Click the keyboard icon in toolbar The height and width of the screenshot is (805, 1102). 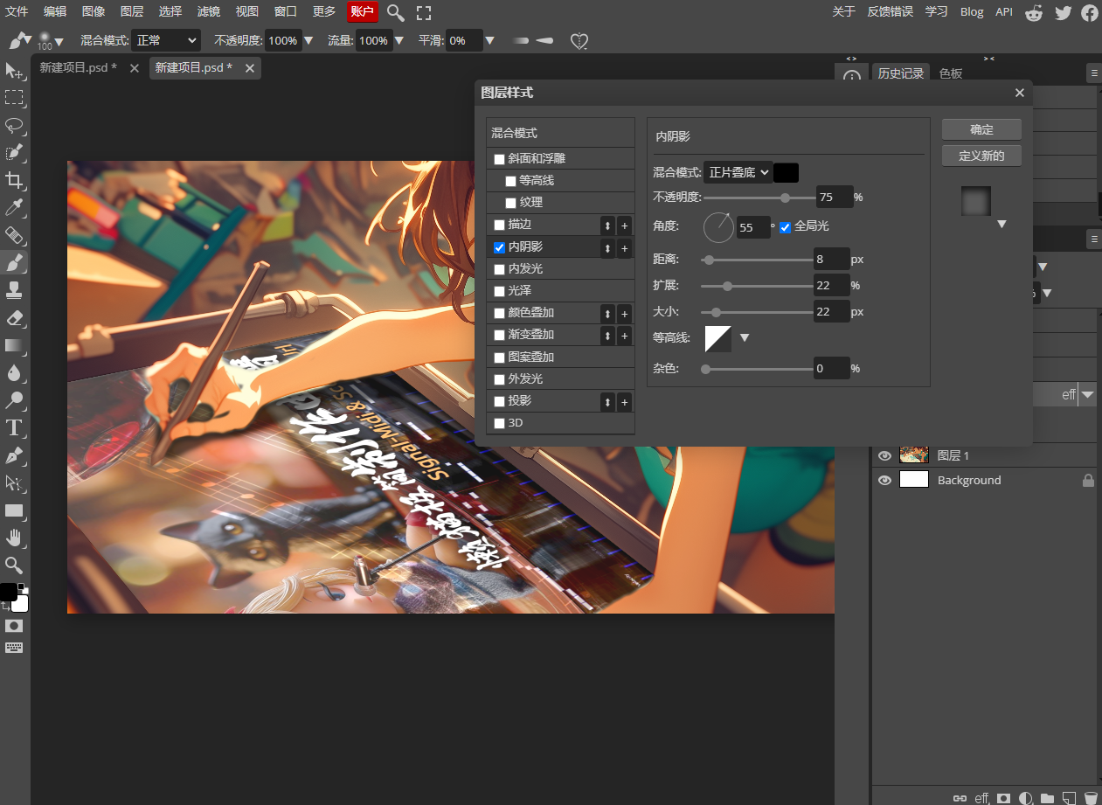pyautogui.click(x=14, y=648)
